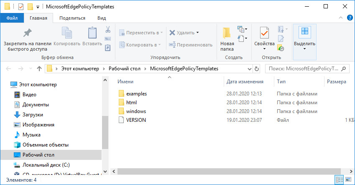Image resolution: width=355 pixels, height=185 pixels.
Task: Click the easy access icon in Создать group
Action: (x=241, y=39)
